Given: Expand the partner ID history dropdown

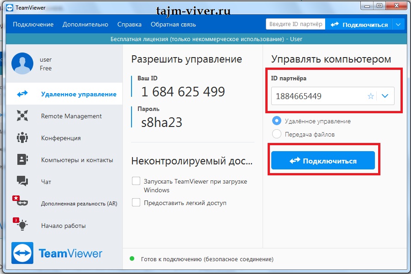Looking at the screenshot, I should pyautogui.click(x=385, y=96).
